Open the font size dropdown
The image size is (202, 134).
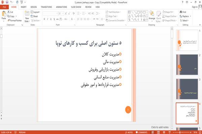[63, 13]
